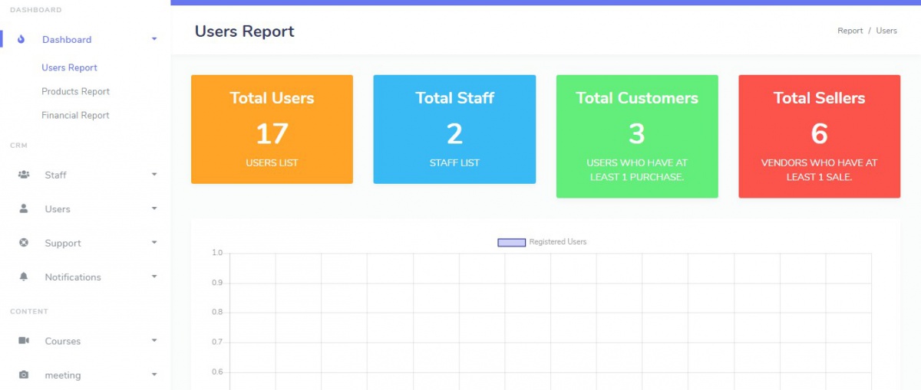The image size is (921, 390).
Task: Click the Courses video camera icon
Action: click(24, 341)
